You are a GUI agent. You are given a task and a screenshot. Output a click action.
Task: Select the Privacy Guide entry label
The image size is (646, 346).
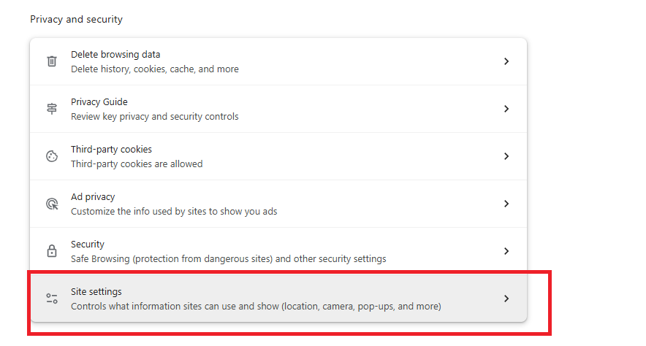tap(99, 102)
